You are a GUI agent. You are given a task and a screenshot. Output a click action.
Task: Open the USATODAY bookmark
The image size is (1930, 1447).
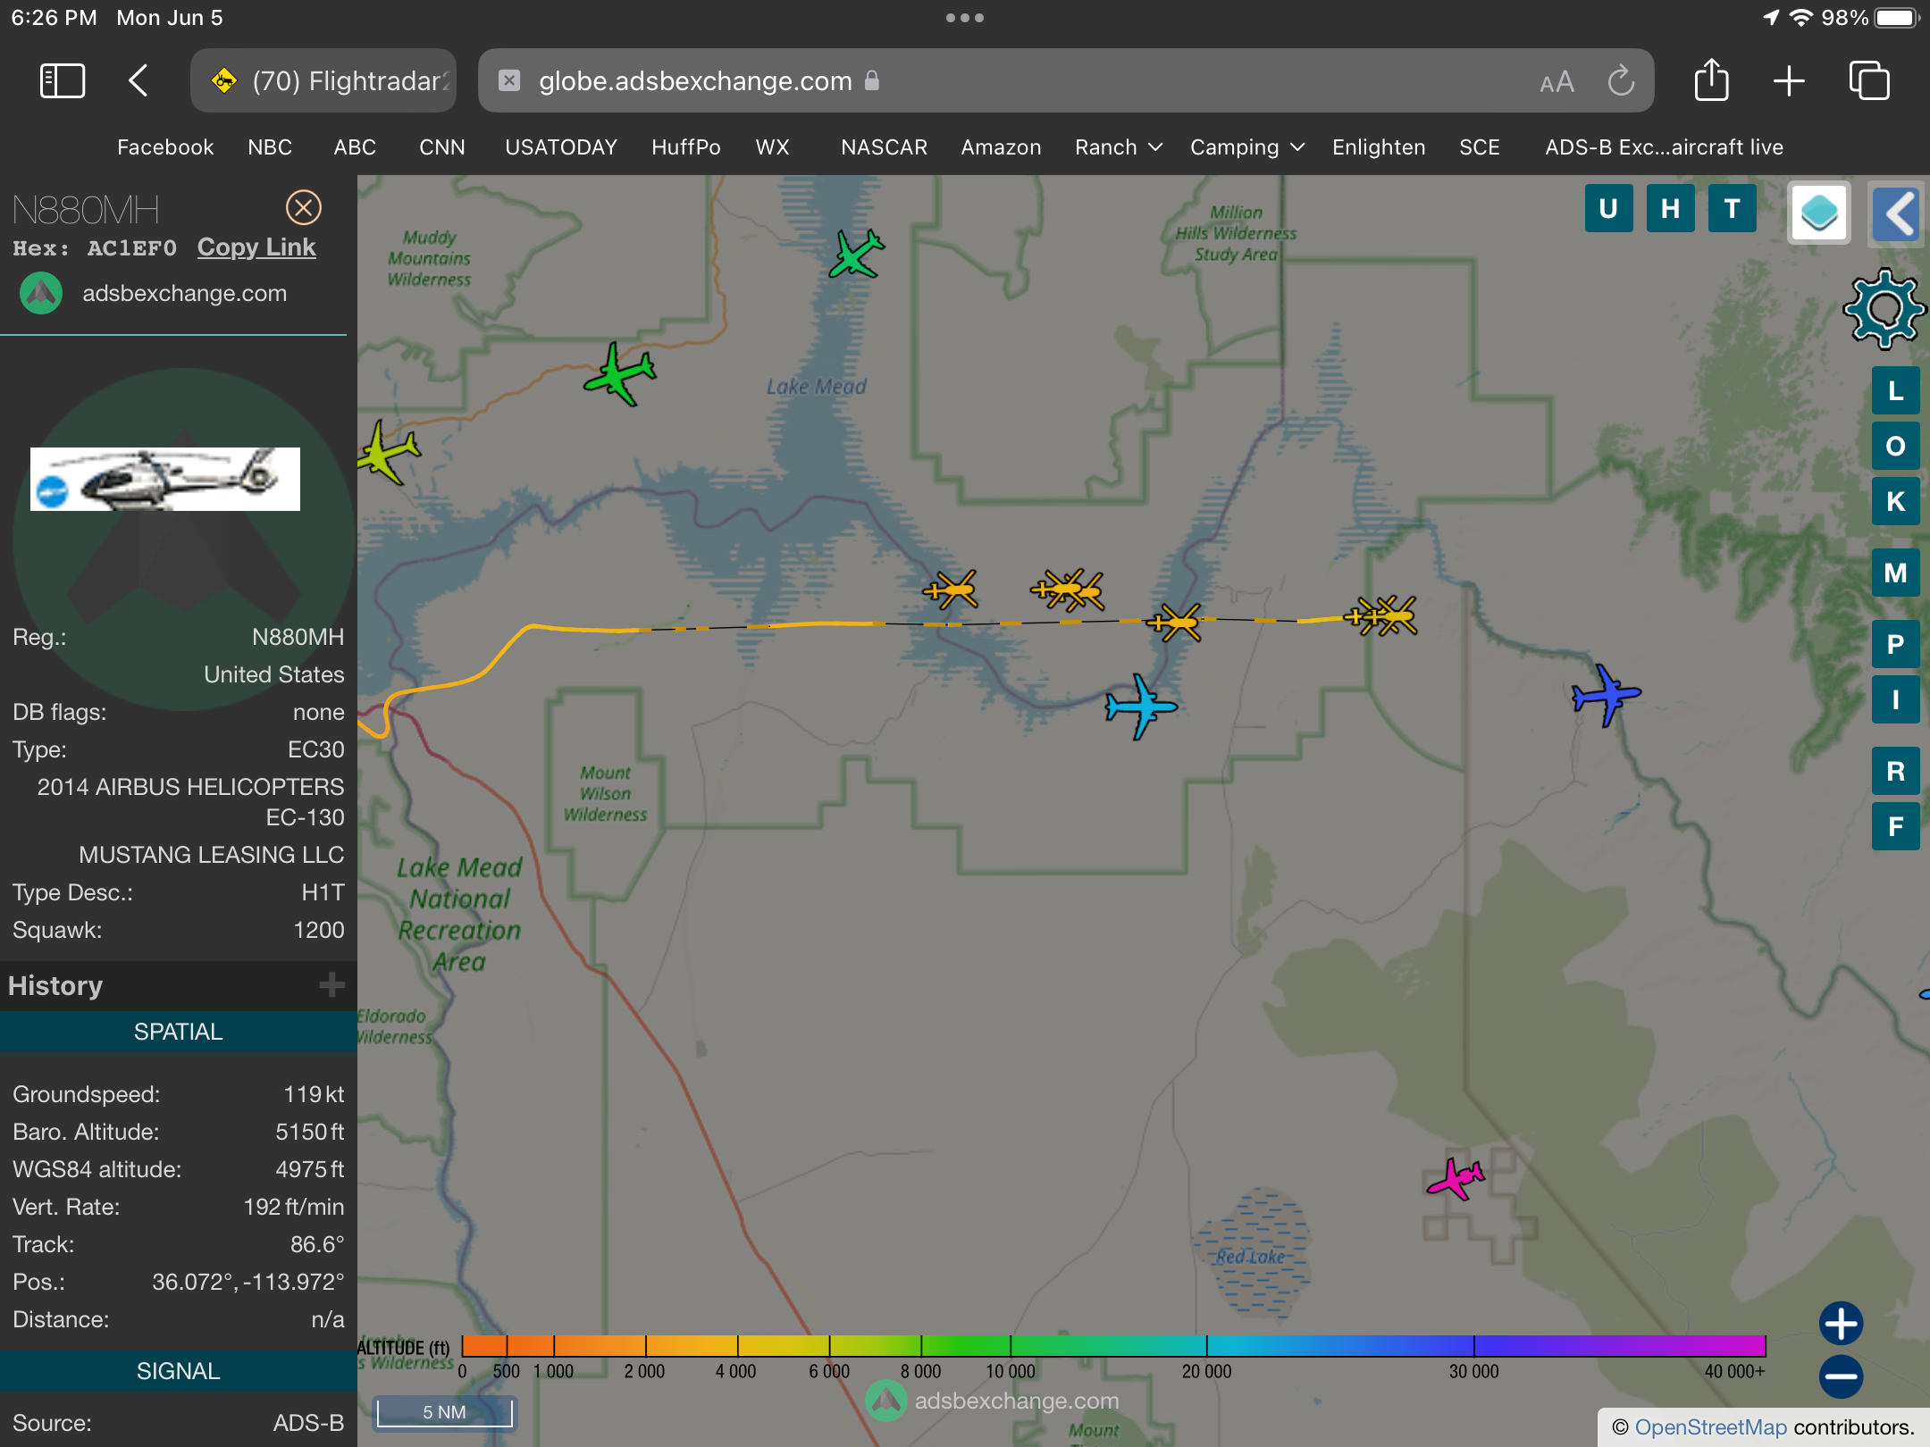click(x=561, y=147)
